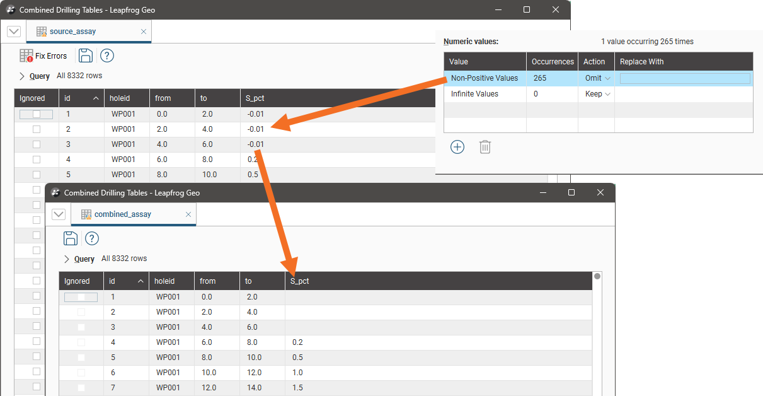Delete the selected numeric value rule with trash icon
Viewport: 763px width, 396px height.
(485, 147)
